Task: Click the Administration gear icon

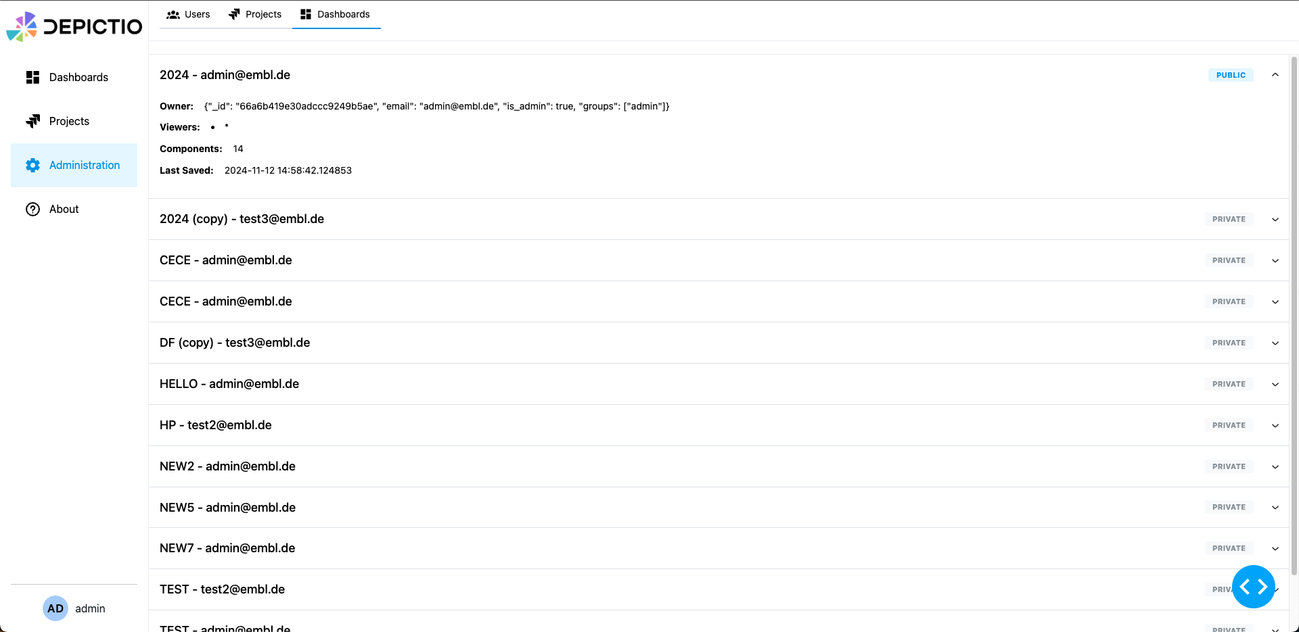Action: tap(32, 165)
